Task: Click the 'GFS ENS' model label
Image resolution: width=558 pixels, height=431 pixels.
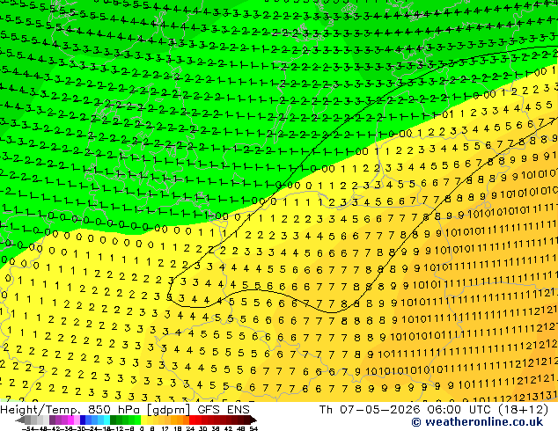Action: (224, 410)
